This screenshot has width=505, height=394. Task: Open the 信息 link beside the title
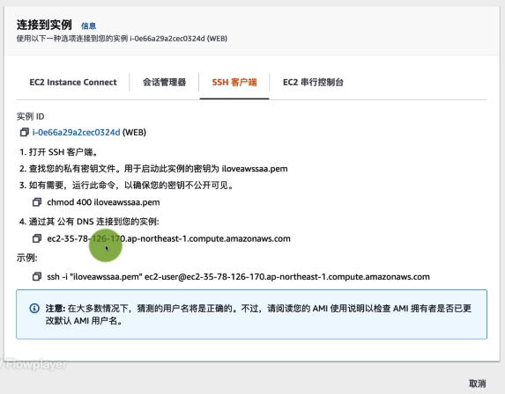click(88, 26)
